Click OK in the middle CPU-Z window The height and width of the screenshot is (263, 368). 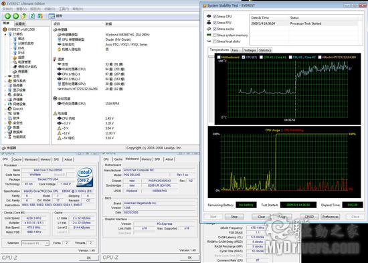(189, 258)
